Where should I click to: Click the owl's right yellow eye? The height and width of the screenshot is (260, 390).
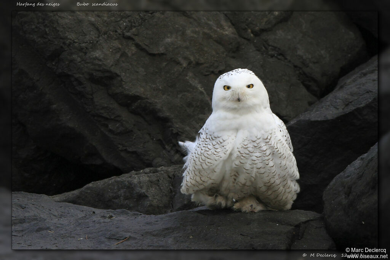pyautogui.click(x=250, y=86)
